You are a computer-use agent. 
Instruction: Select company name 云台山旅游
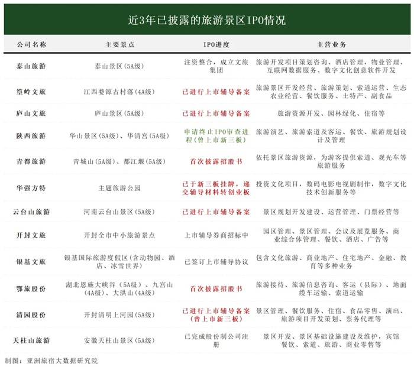point(31,212)
